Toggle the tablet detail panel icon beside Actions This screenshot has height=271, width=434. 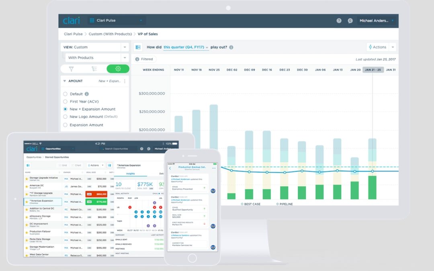coord(110,165)
